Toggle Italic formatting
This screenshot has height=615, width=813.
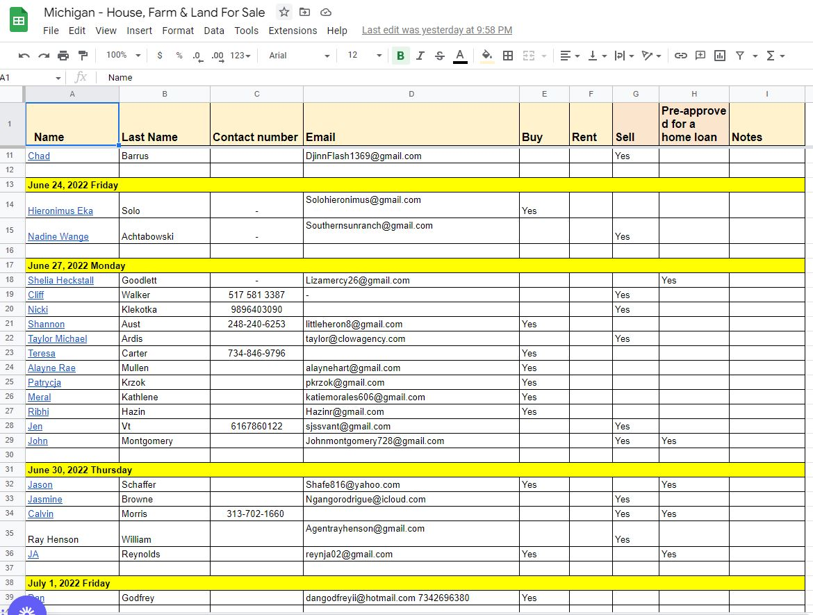tap(420, 56)
